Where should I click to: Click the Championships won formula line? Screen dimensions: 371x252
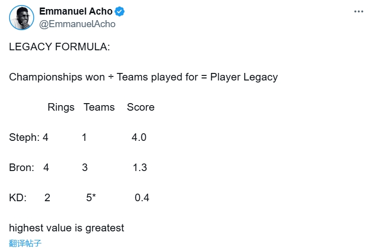pyautogui.click(x=143, y=77)
